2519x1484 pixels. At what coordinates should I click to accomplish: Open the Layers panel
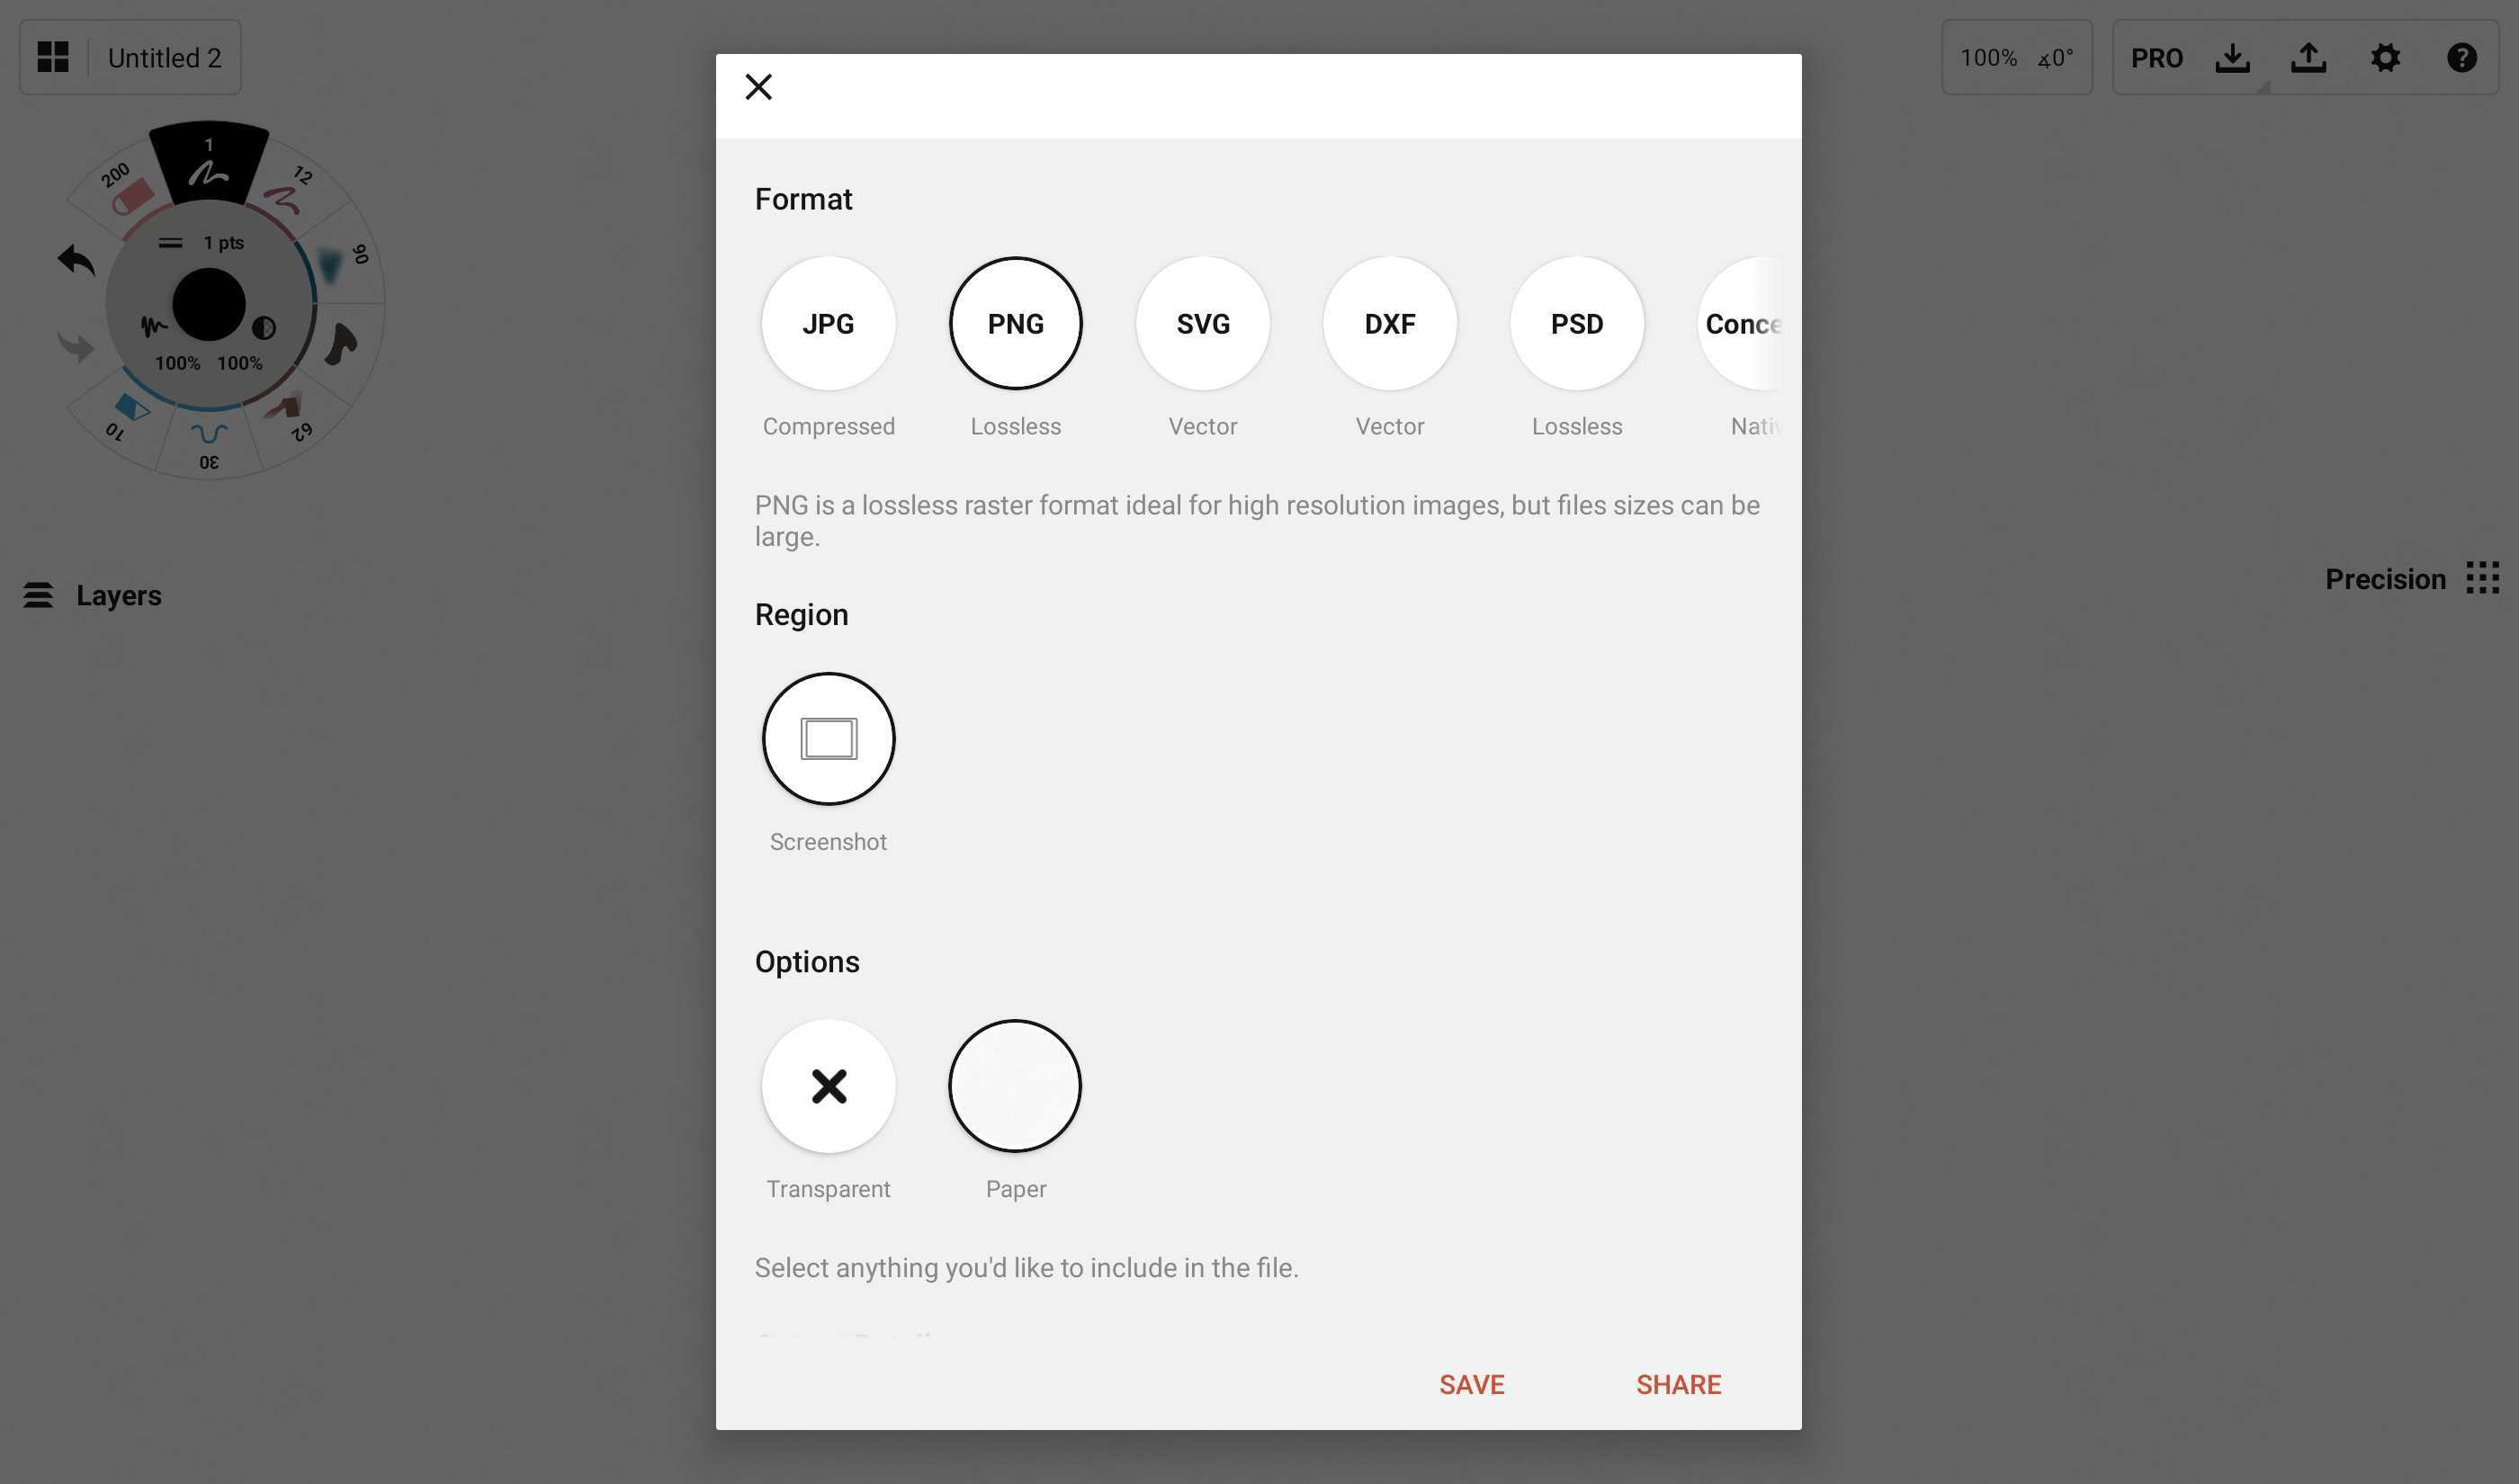coord(92,592)
